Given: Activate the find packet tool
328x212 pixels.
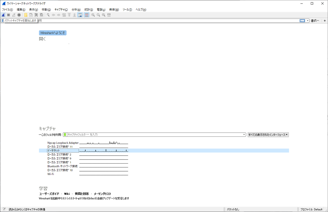Looking at the screenshot, I should [48, 15].
